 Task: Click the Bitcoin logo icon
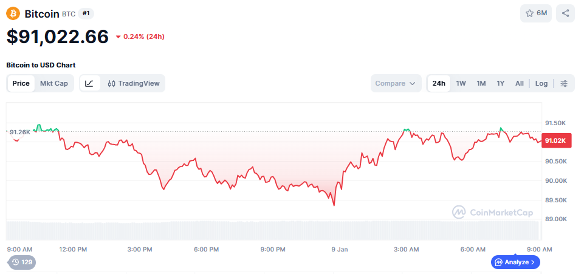coord(13,13)
